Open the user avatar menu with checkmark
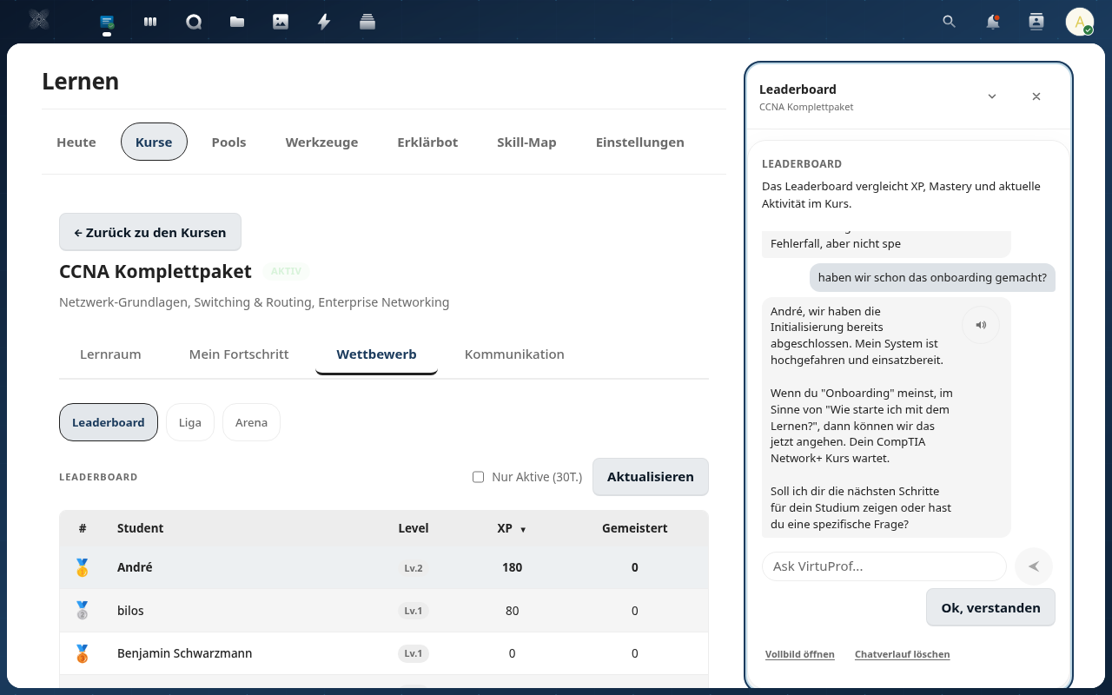Screen dimensions: 1112x695 click(x=1079, y=22)
